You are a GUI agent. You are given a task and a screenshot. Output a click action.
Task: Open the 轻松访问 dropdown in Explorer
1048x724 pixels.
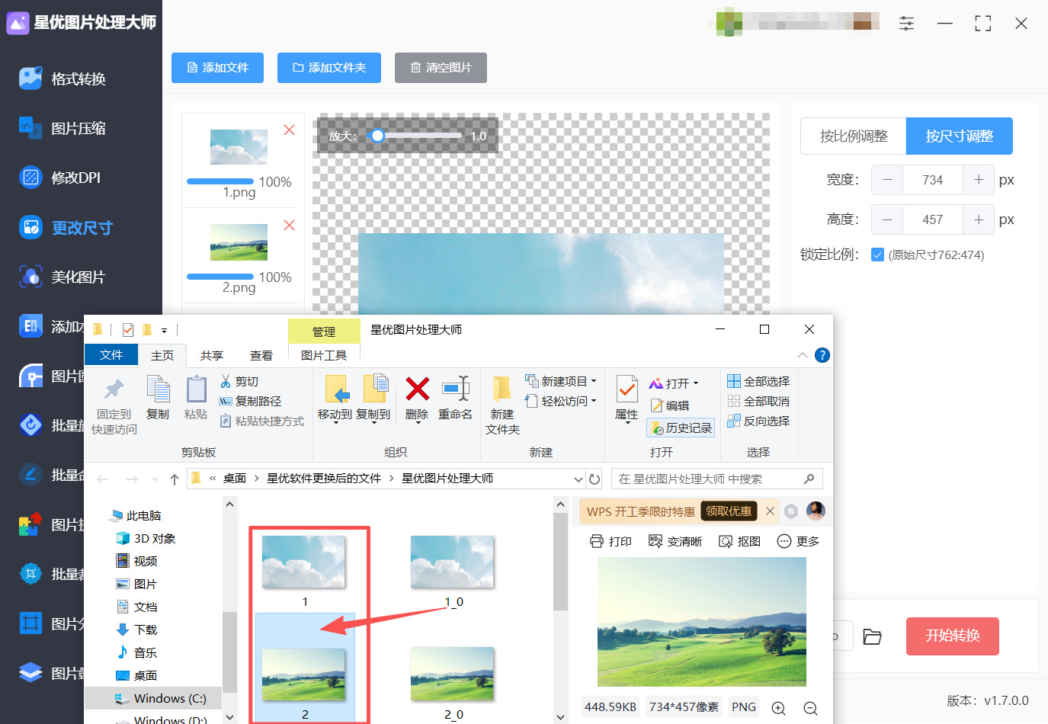pos(561,401)
